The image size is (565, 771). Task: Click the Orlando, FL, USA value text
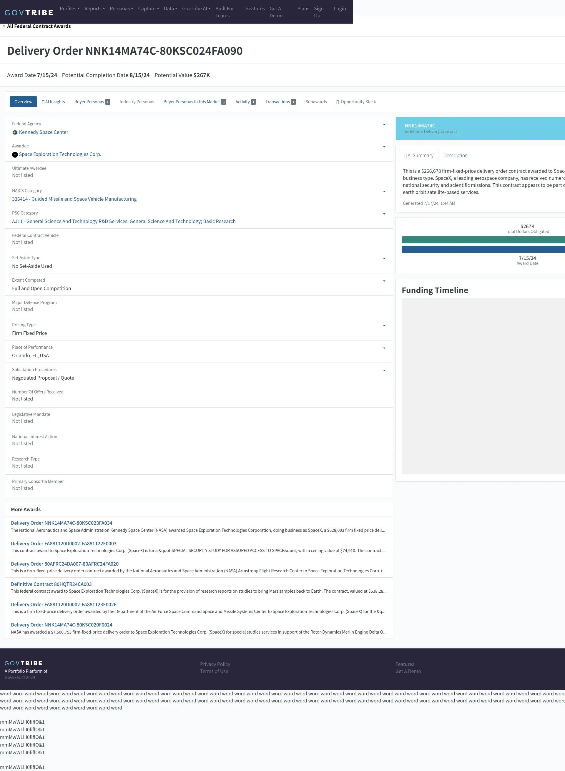click(x=30, y=356)
